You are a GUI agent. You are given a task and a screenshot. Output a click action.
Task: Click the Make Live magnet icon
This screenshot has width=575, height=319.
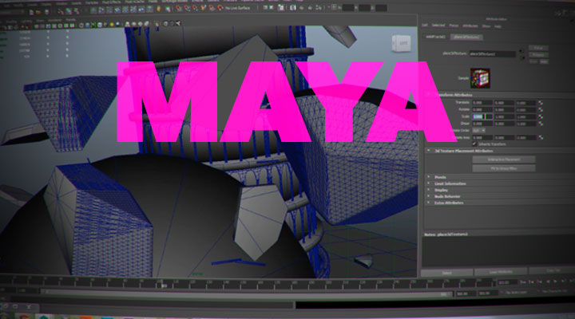coord(220,8)
